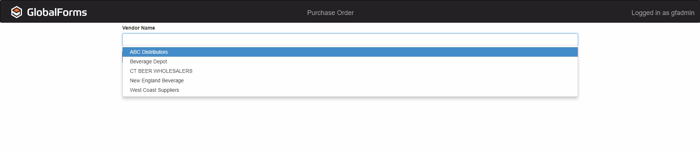Screen dimensions: 700x150
Task: Select the New England Beverage option
Action: 157,80
